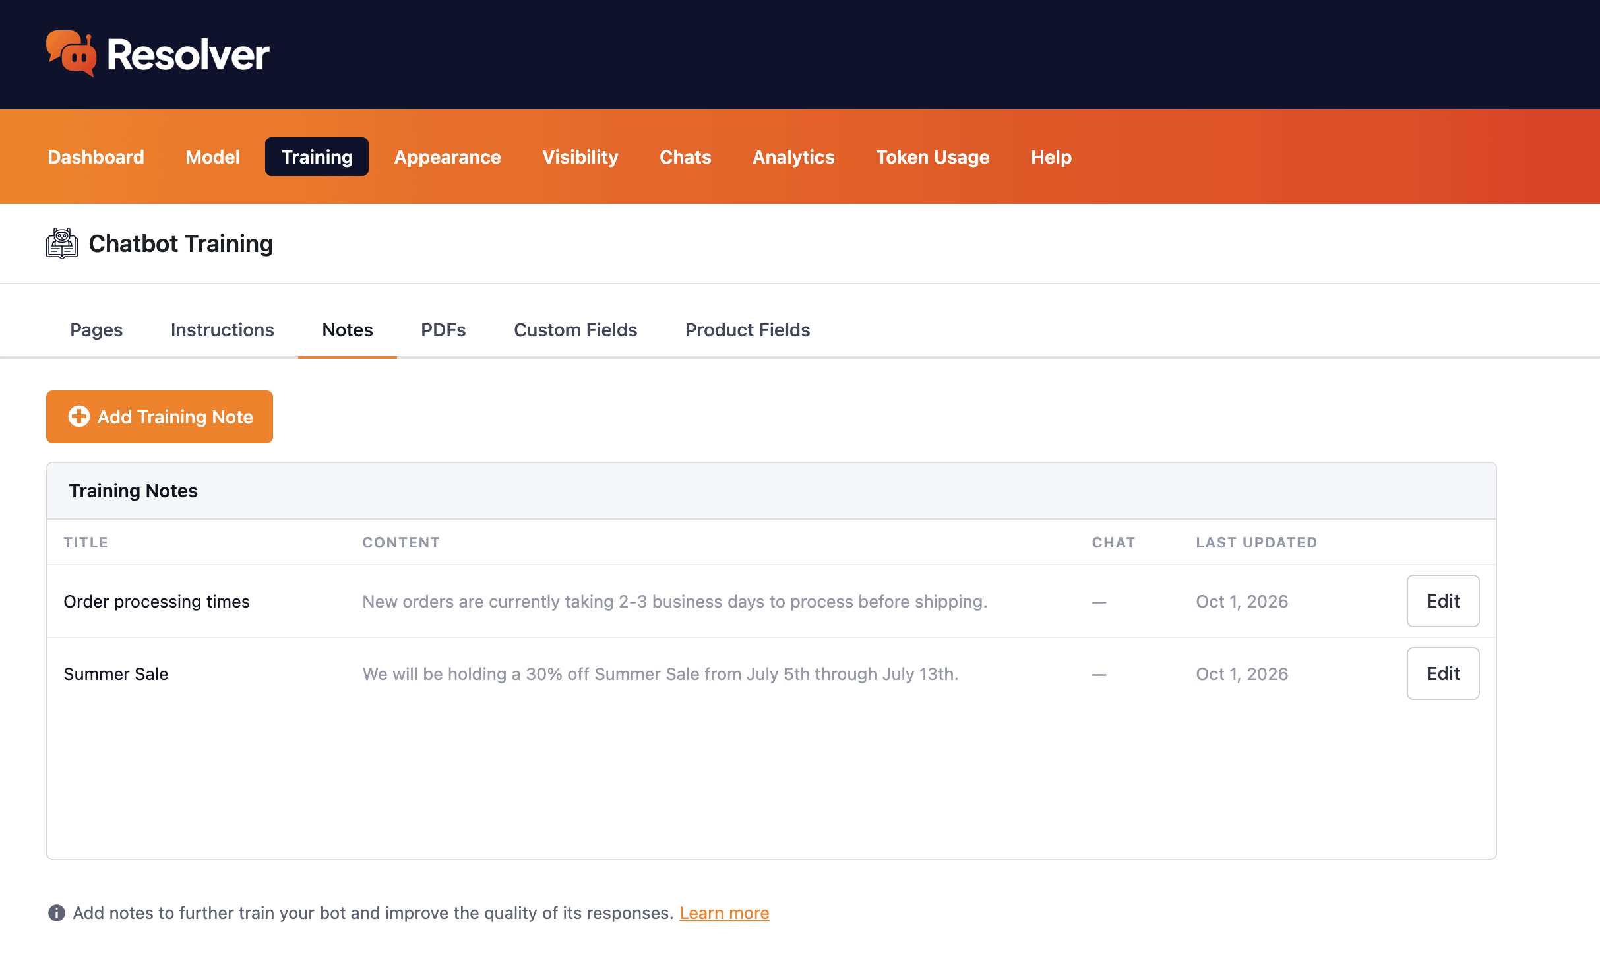Click the "Order processing times" title cell
Screen dimensions: 1600x967
[156, 602]
